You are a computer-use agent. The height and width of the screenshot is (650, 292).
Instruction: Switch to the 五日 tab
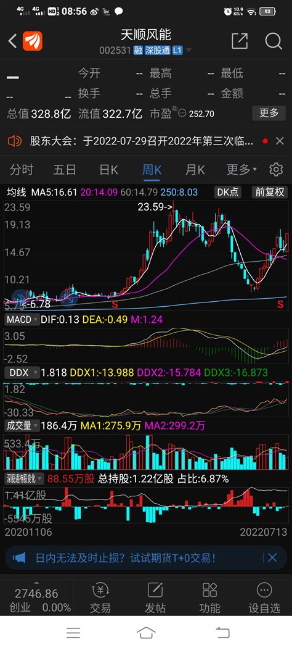[65, 170]
